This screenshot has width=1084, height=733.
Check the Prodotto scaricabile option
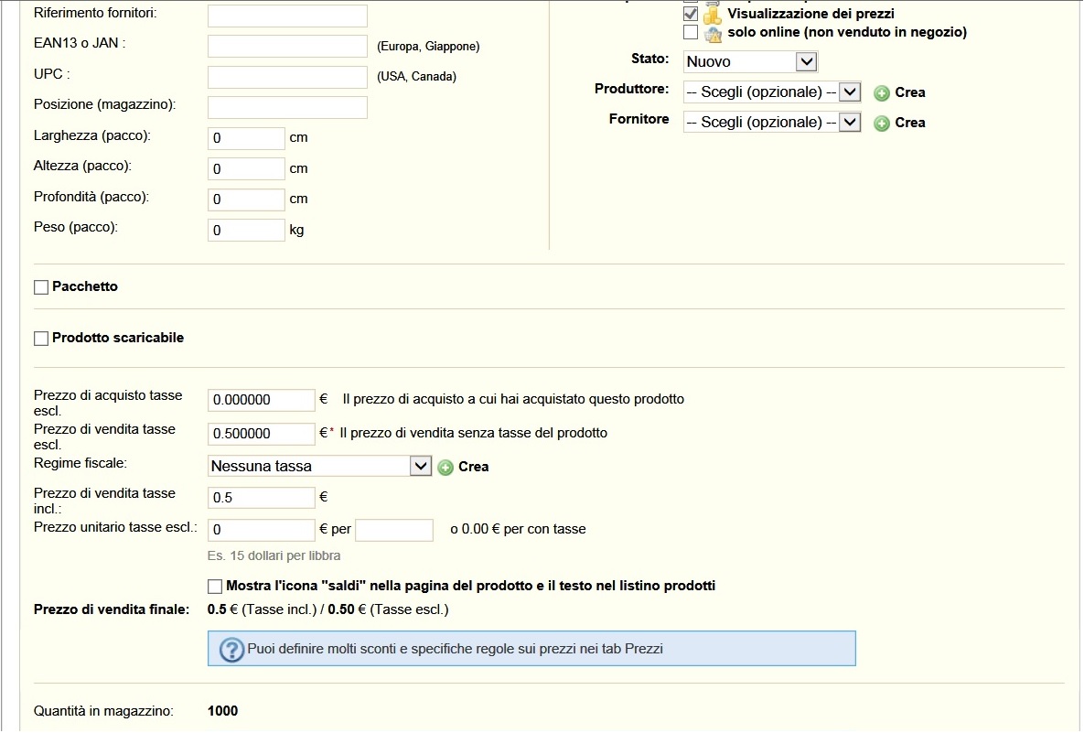pyautogui.click(x=41, y=339)
